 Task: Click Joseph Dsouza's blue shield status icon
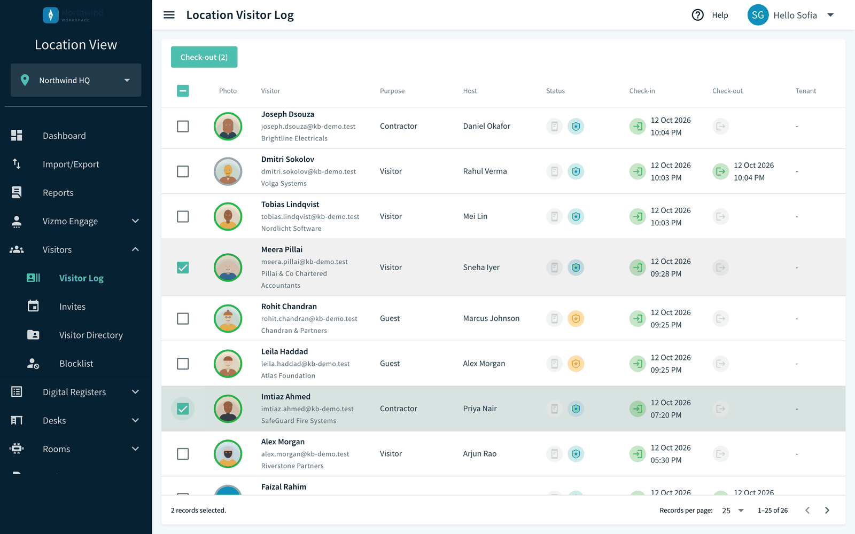point(576,127)
